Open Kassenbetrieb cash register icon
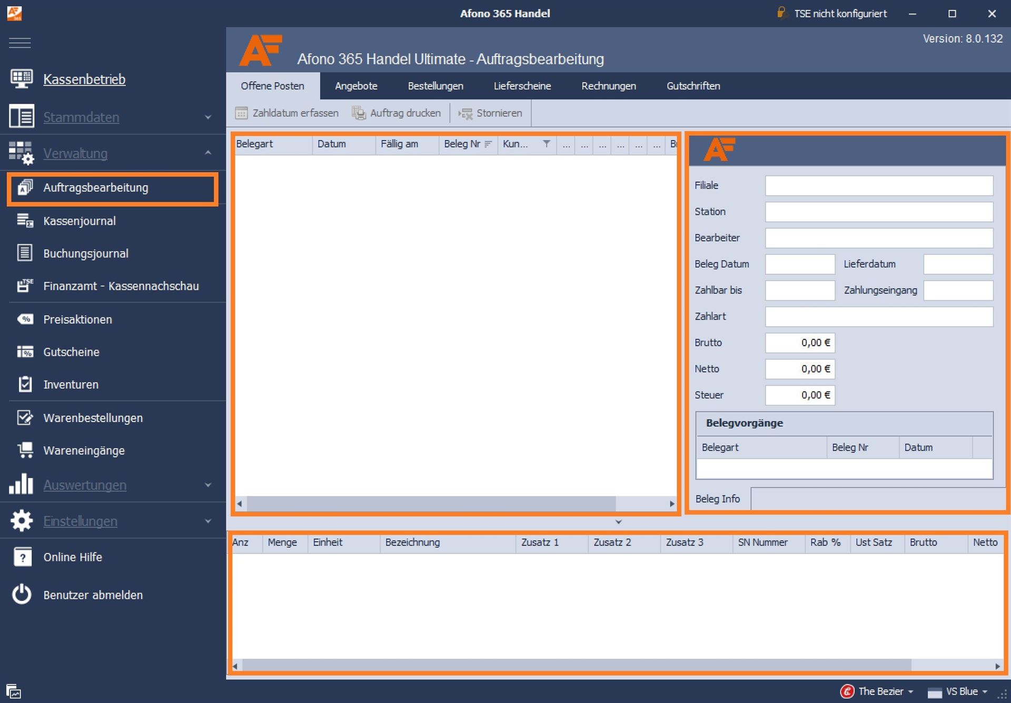This screenshot has width=1011, height=703. (21, 79)
